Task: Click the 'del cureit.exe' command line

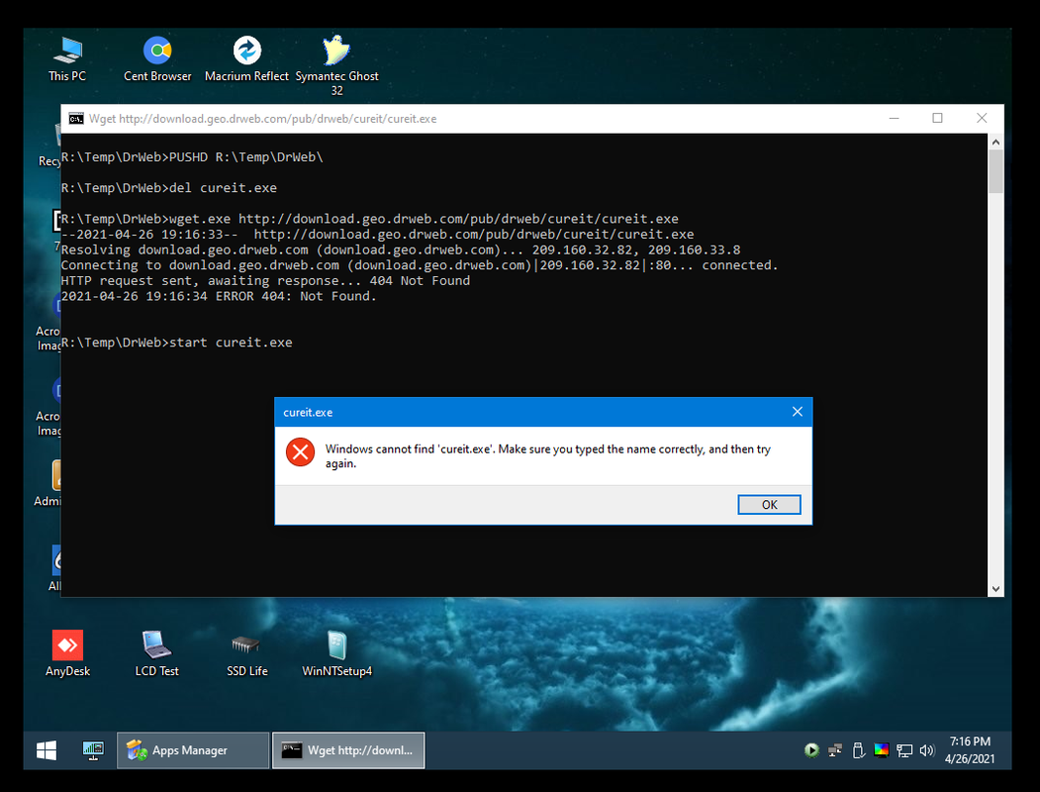Action: (x=169, y=188)
